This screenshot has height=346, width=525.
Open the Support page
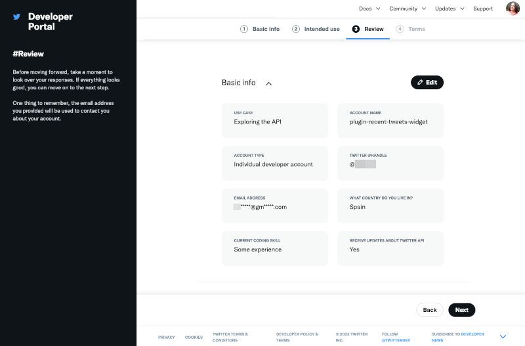(x=483, y=9)
